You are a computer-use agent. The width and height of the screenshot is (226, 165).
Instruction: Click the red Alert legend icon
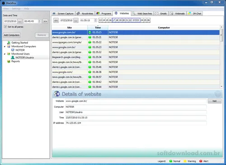[201, 161]
